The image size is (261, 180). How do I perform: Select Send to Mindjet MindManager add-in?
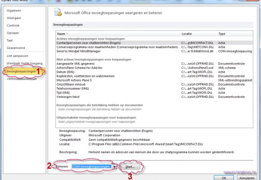154,51
